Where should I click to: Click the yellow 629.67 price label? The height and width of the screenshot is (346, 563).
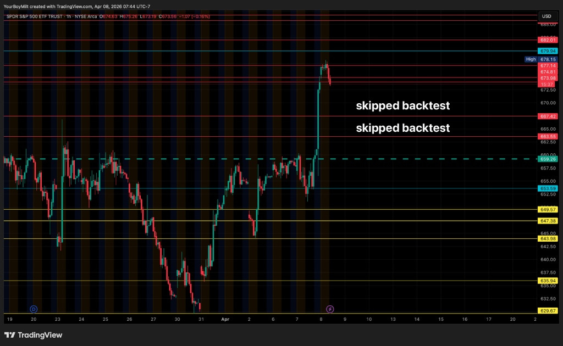[548, 311]
